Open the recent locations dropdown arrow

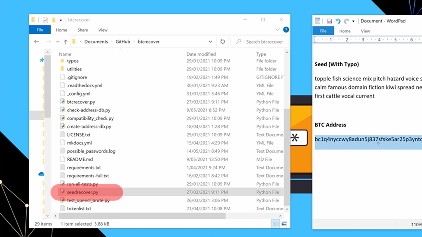57,42
